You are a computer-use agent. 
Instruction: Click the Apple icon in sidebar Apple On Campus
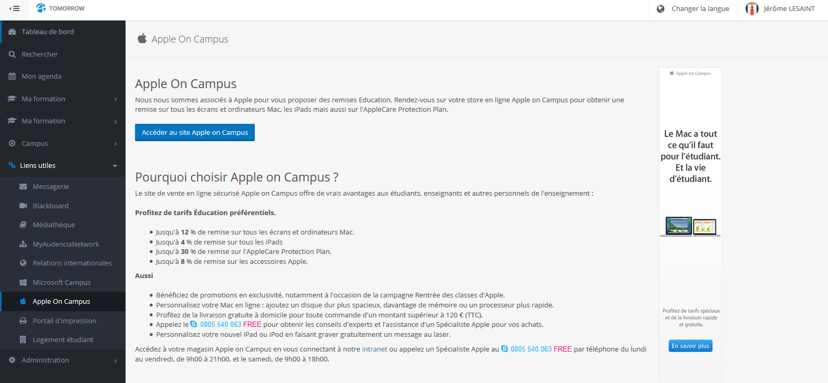[x=23, y=301]
